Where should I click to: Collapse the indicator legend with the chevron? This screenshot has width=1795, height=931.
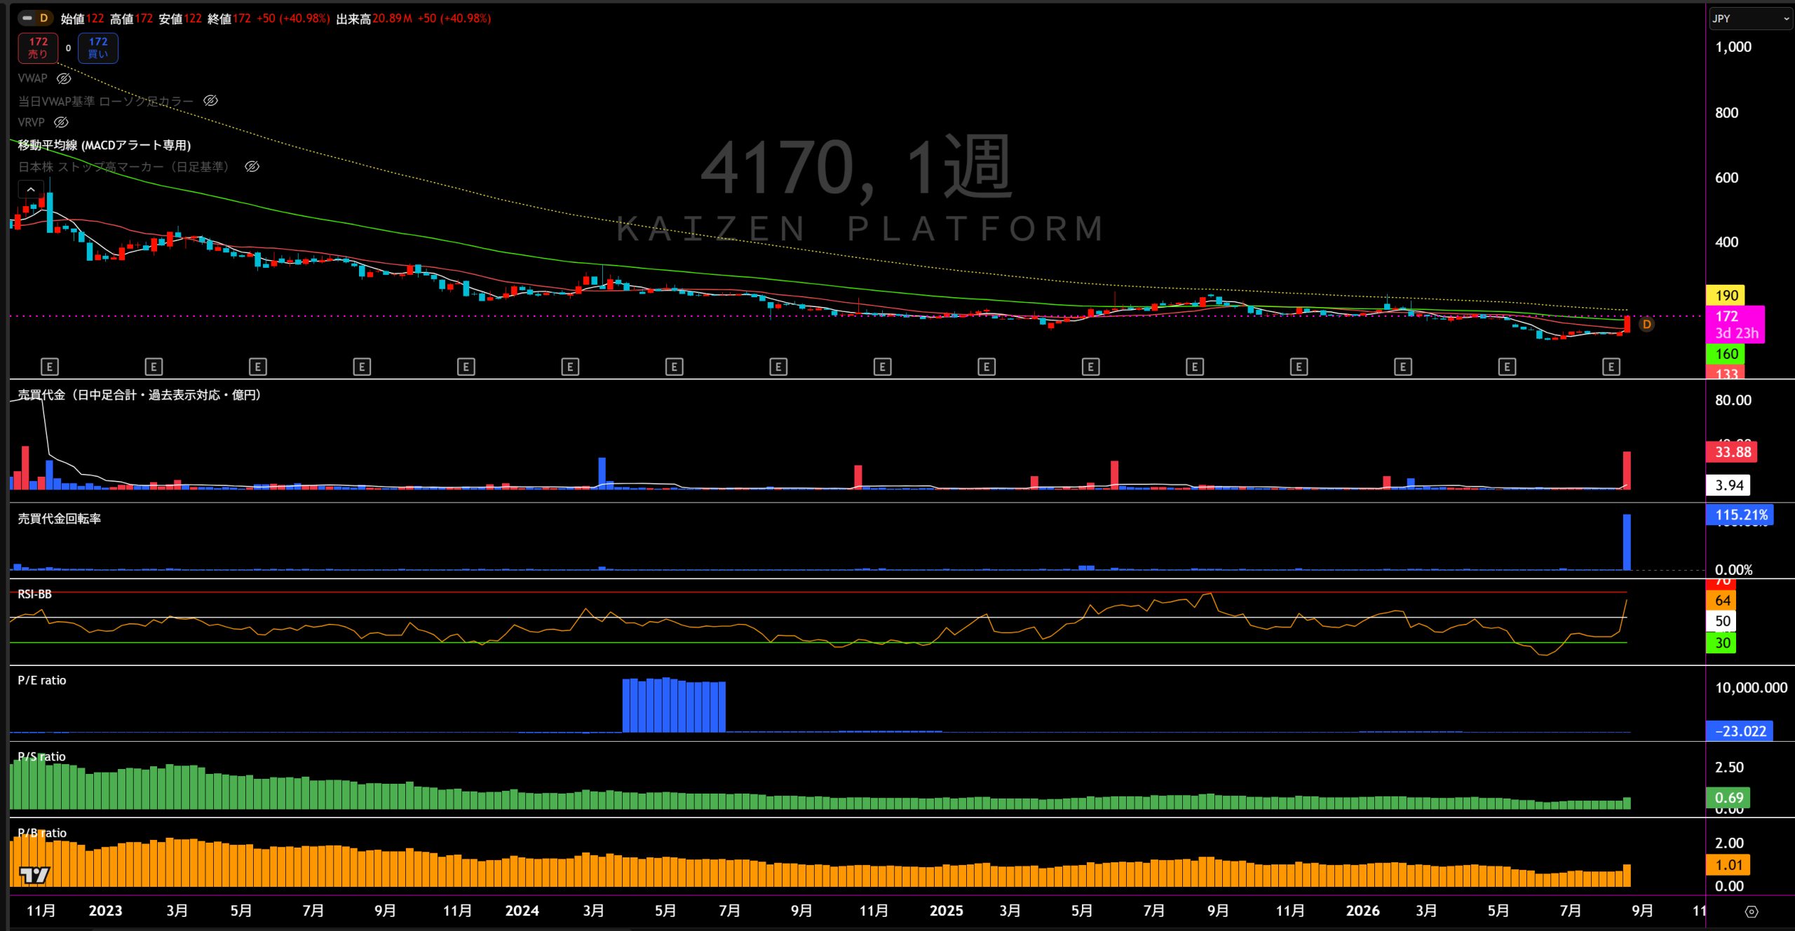pyautogui.click(x=31, y=189)
